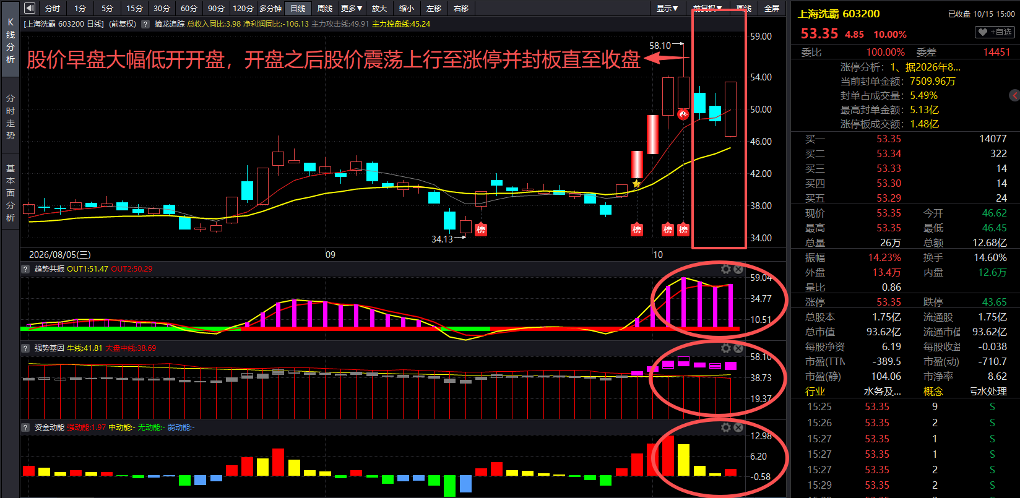Screen dimensions: 1020x498
Task: Click the 15:25 trade tick row
Action: pyautogui.click(x=905, y=406)
